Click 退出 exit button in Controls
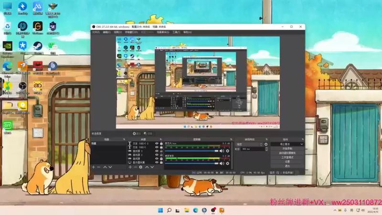The image size is (382, 215). [x=287, y=166]
